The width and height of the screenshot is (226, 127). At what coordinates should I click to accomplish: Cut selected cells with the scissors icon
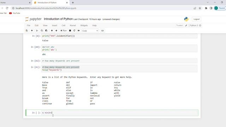click(x=37, y=31)
